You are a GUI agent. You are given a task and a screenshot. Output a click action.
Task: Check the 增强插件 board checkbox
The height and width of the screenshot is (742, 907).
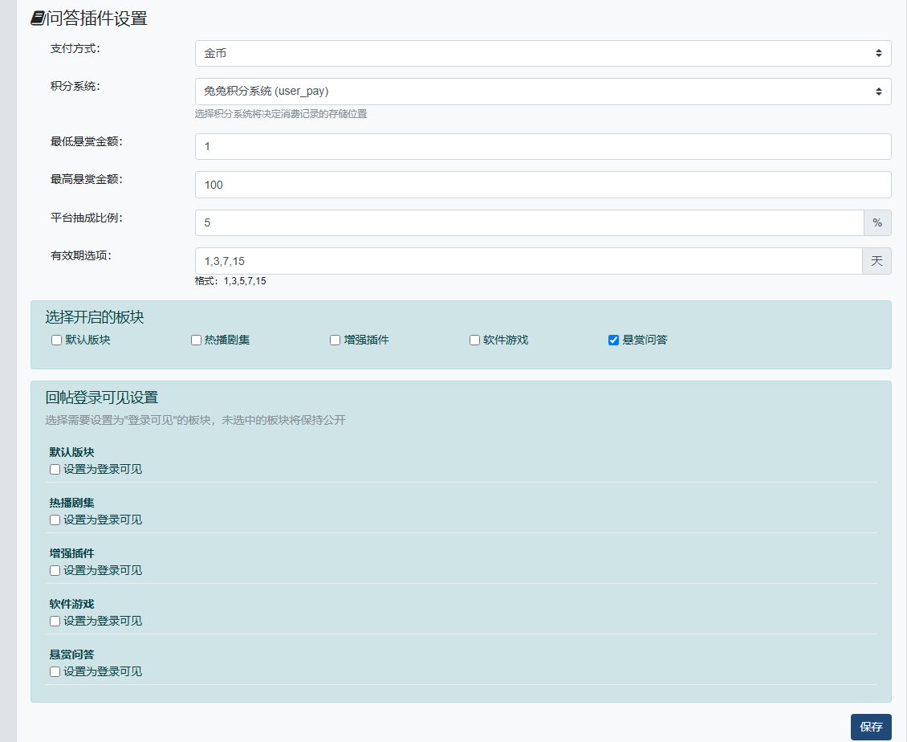tap(336, 340)
